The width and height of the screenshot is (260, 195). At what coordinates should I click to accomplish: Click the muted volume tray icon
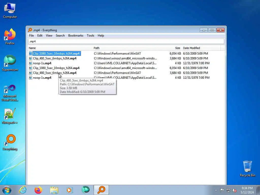(234, 190)
